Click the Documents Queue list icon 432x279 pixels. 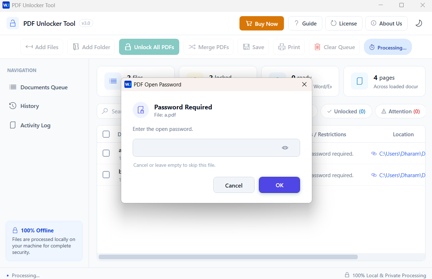tap(13, 87)
